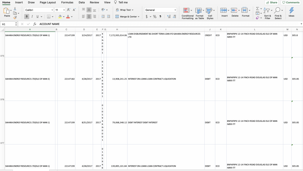
Task: Apply percent style
Action: click(155, 17)
